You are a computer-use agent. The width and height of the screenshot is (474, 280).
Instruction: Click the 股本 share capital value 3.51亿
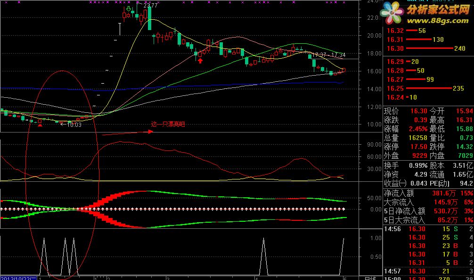[x=463, y=165]
